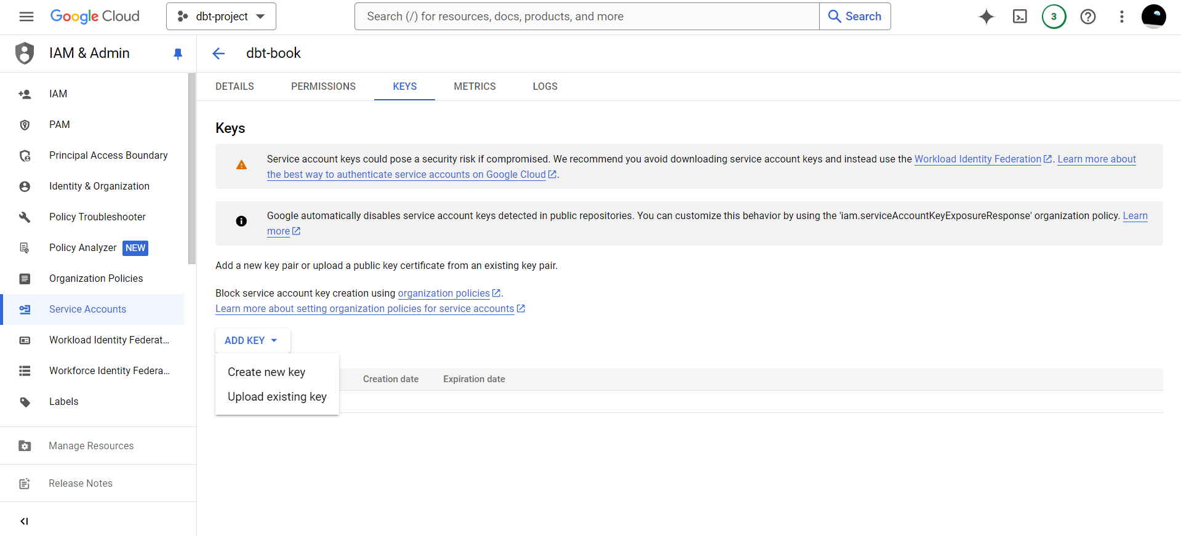This screenshot has height=536, width=1181.
Task: Unpin IAM & Admin with pin icon
Action: (178, 54)
